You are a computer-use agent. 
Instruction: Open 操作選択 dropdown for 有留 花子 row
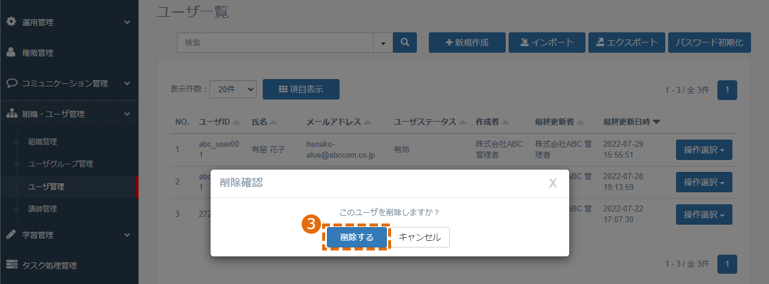tap(704, 150)
